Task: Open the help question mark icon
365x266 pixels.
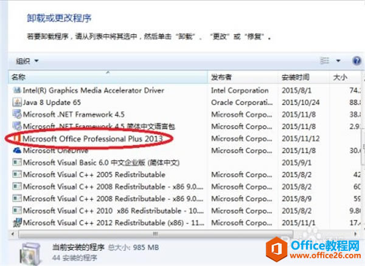Action: click(356, 61)
